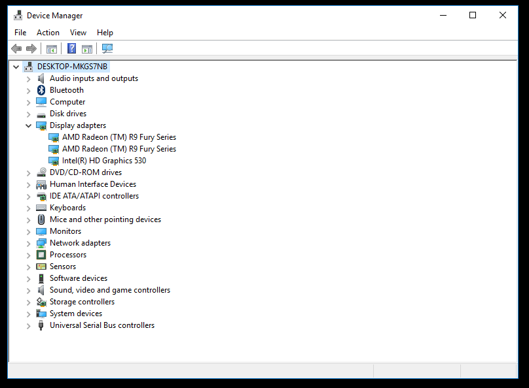Image resolution: width=529 pixels, height=388 pixels.
Task: Expand the Network adapters branch
Action: [x=29, y=243]
